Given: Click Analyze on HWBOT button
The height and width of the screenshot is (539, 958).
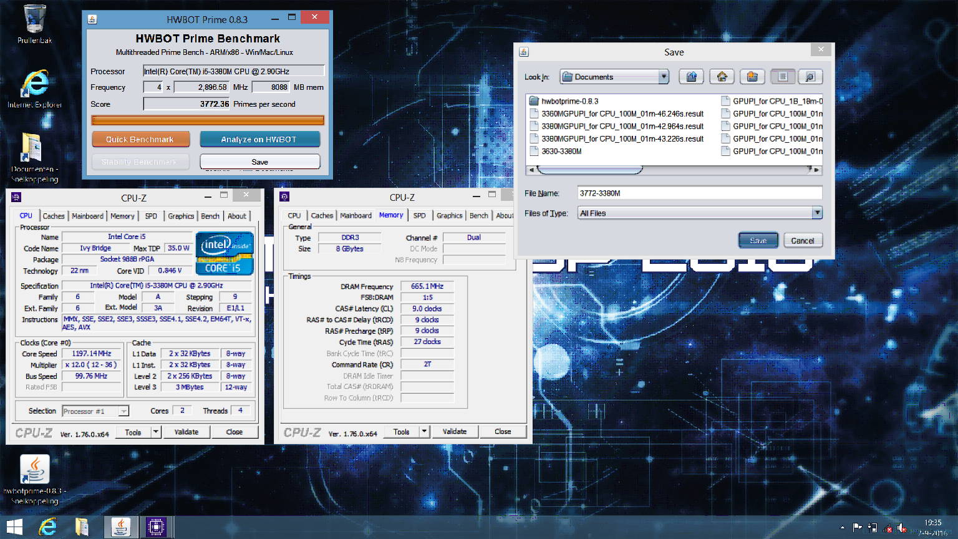Looking at the screenshot, I should pyautogui.click(x=259, y=139).
